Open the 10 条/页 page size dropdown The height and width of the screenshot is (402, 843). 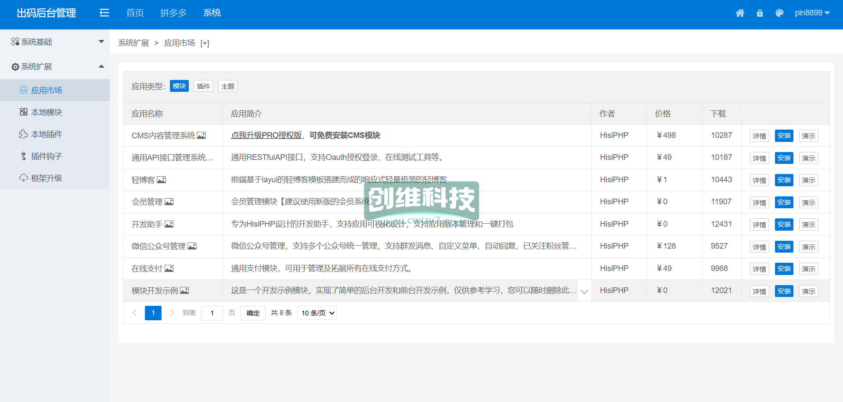pyautogui.click(x=317, y=313)
